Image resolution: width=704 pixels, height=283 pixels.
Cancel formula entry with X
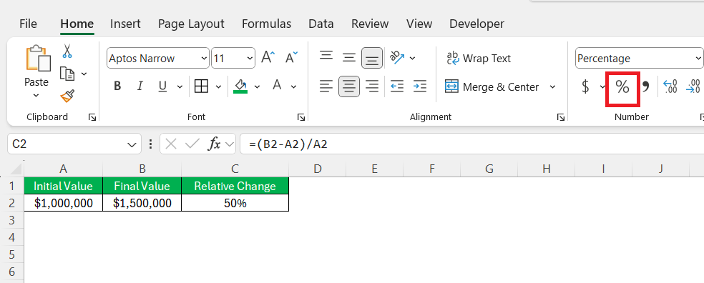pos(170,144)
